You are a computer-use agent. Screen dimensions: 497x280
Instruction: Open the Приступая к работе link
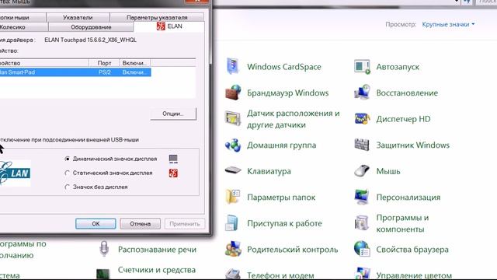click(284, 223)
